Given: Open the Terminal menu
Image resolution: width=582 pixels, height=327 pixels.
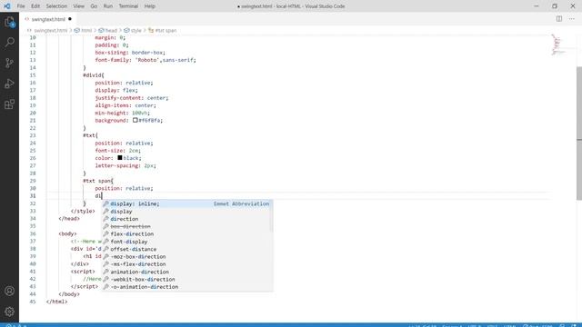Looking at the screenshot, I should pyautogui.click(x=128, y=6).
